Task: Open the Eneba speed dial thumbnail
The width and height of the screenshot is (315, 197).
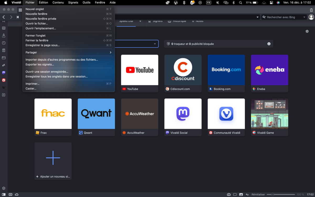Action: point(270,70)
